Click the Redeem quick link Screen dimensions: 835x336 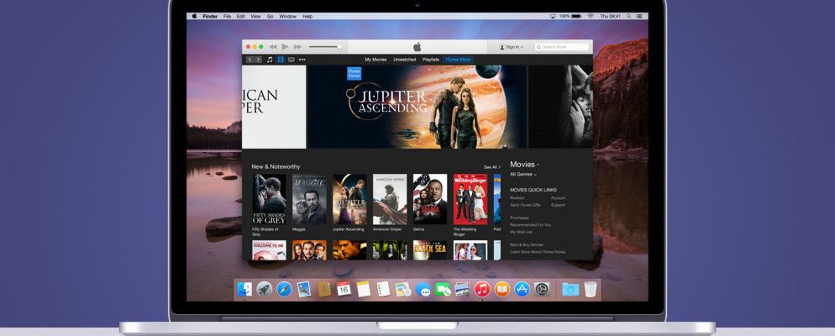(x=517, y=197)
